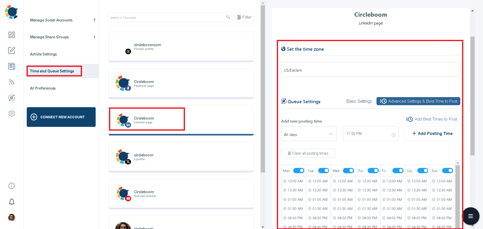The image size is (483, 229).
Task: Open the All days dropdown
Action: pyautogui.click(x=308, y=134)
